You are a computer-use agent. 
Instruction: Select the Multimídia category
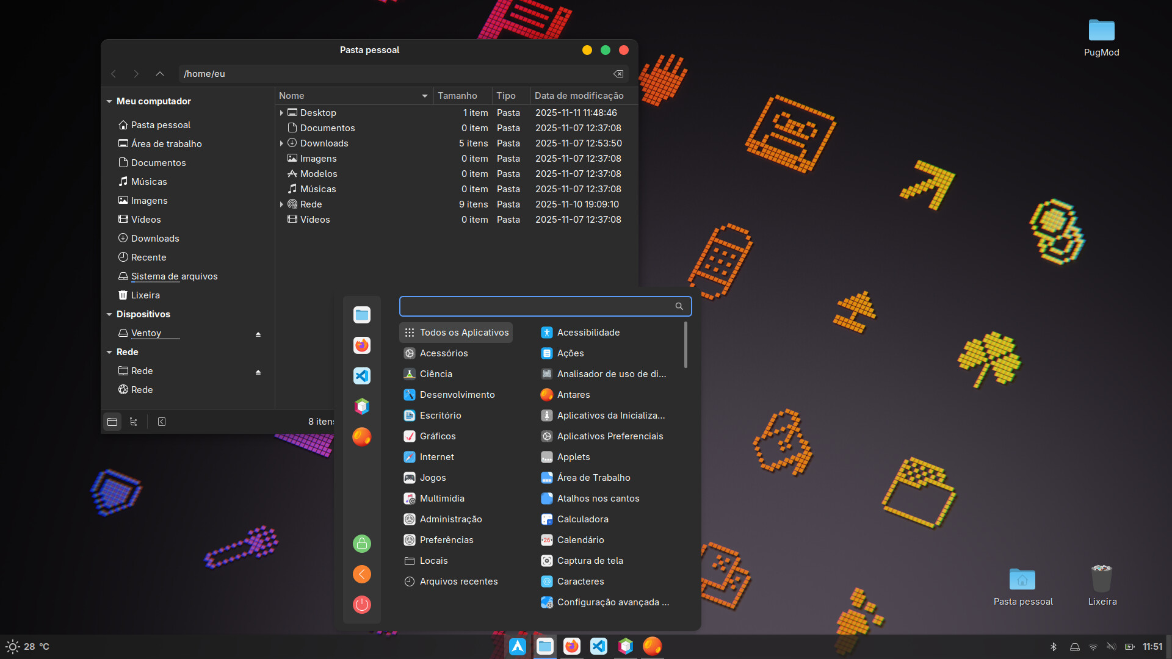(x=441, y=499)
